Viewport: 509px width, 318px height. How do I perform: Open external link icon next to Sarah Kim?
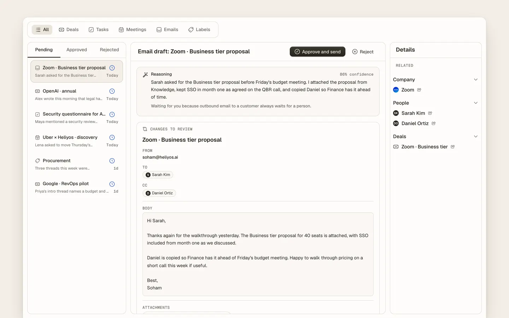click(x=430, y=113)
